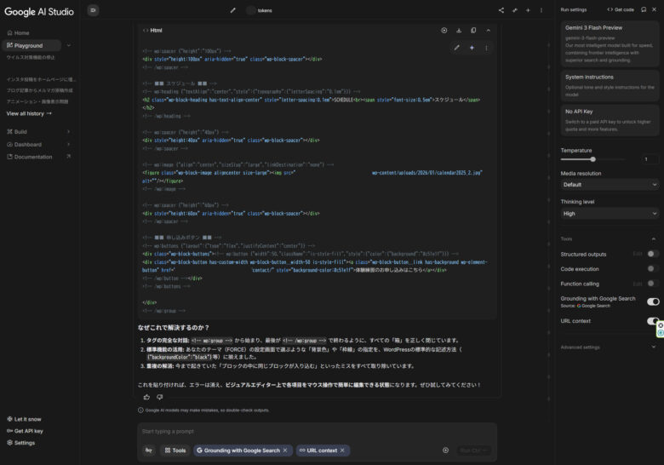Open the Dashboard sidebar item
Viewport: 664px width, 465px height.
(38, 145)
